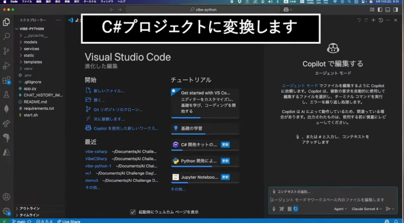Viewport: 404px width, 223px height.
Task: Open the Azure view in activity bar
Action: [x=6, y=153]
